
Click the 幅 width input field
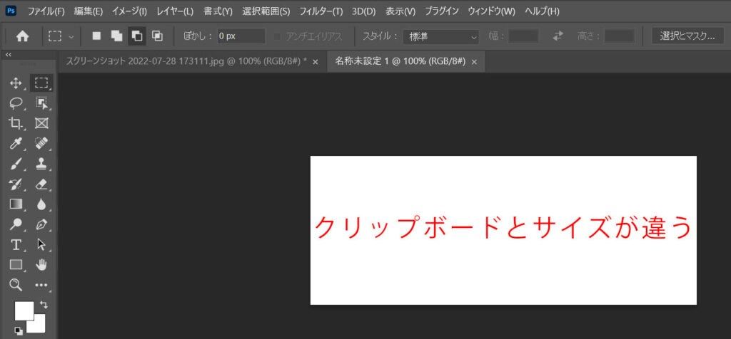(523, 36)
